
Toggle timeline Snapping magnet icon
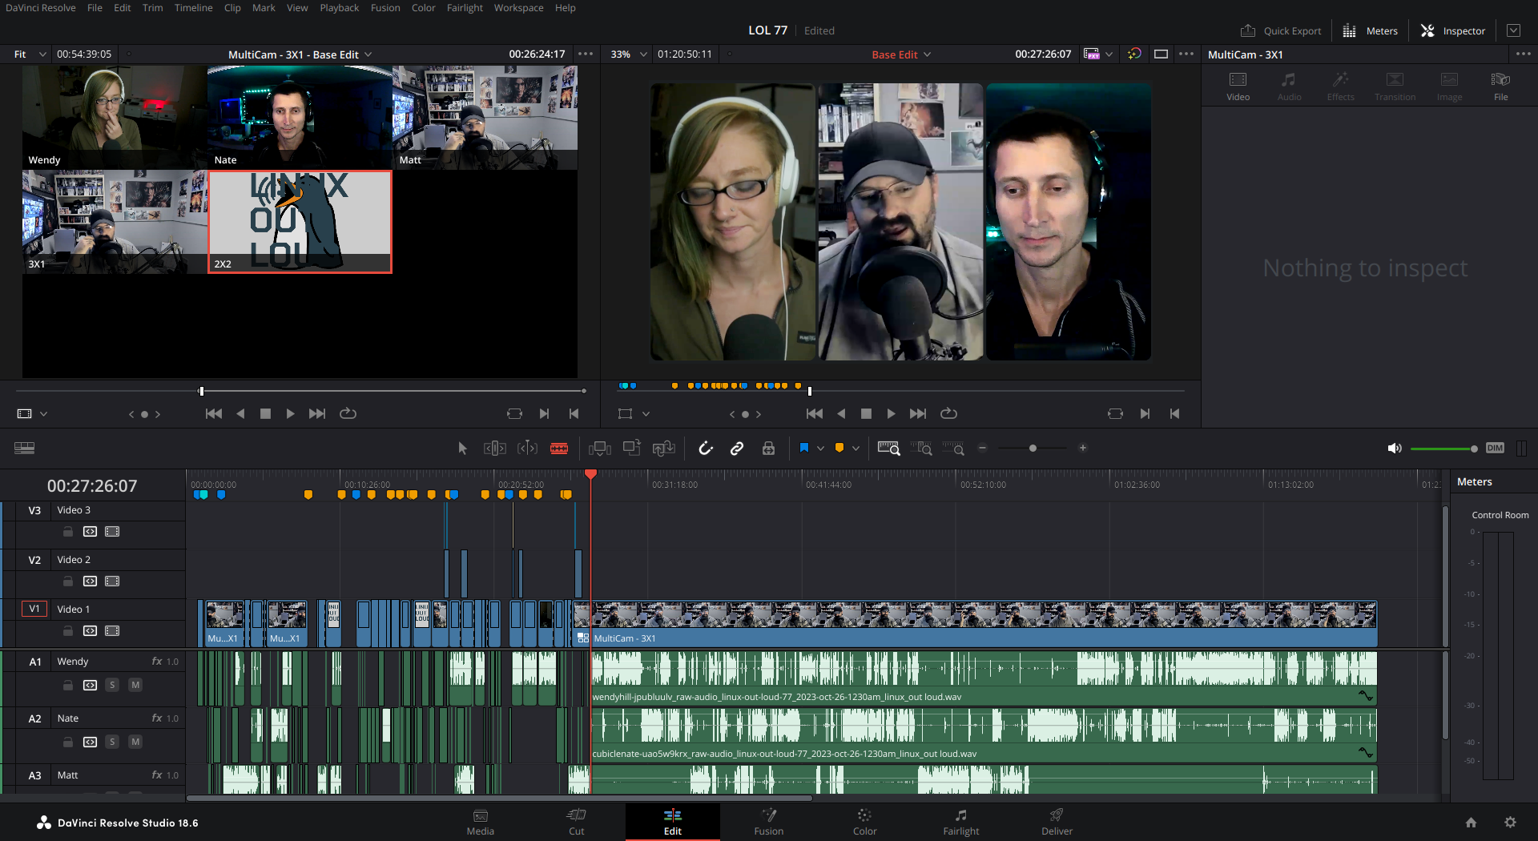tap(706, 449)
